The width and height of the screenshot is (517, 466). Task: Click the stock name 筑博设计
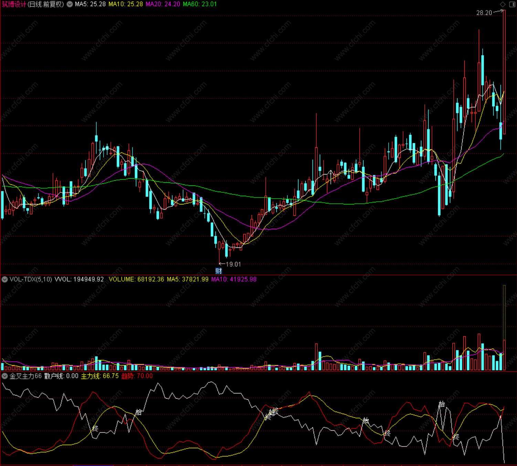(x=14, y=4)
